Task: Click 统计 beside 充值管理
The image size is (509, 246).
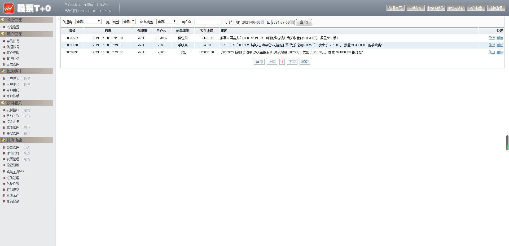Action: [x=27, y=128]
